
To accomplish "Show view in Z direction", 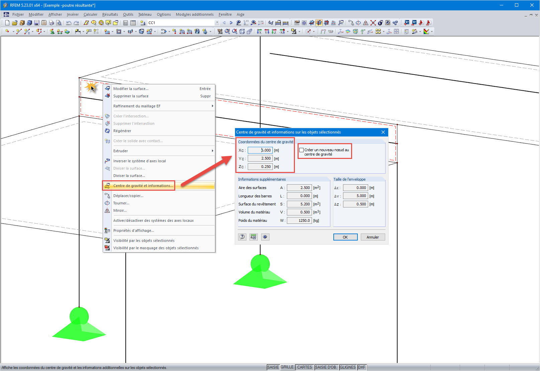I will pos(274,31).
